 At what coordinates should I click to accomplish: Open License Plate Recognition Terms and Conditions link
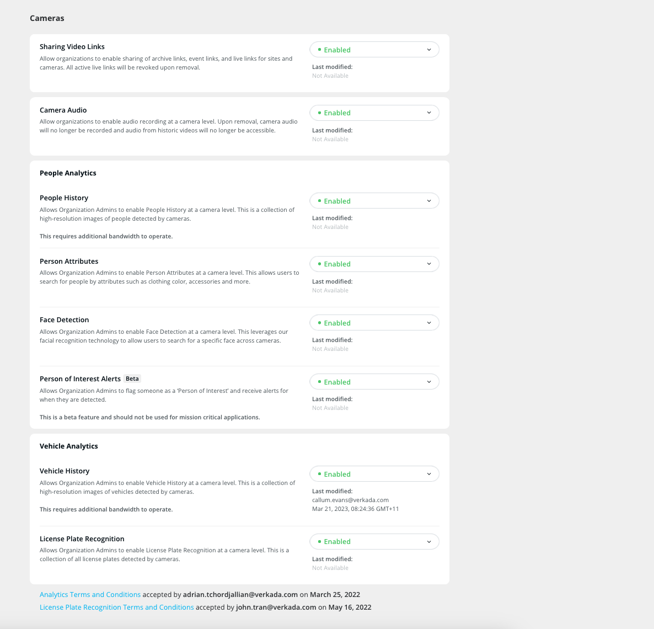point(116,607)
